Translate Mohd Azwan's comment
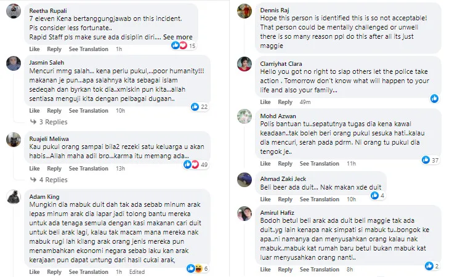The width and height of the screenshot is (460, 277). pos(320,164)
